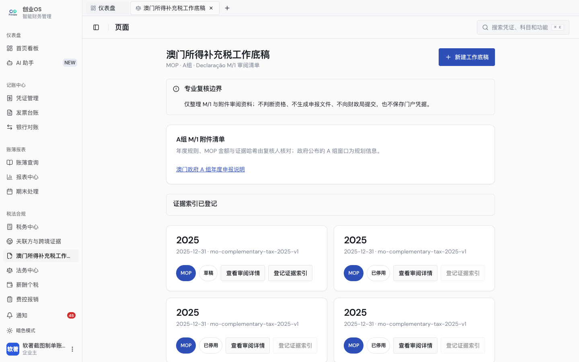Click 查看审阅详情 on bottom-right 已停用 card
The height and width of the screenshot is (362, 579).
(x=415, y=346)
